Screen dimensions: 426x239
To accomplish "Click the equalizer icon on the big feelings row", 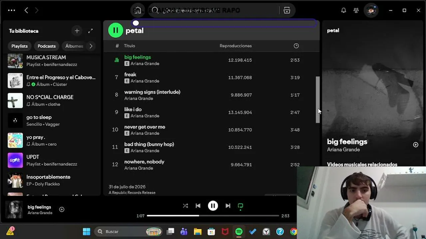I will pos(116,60).
